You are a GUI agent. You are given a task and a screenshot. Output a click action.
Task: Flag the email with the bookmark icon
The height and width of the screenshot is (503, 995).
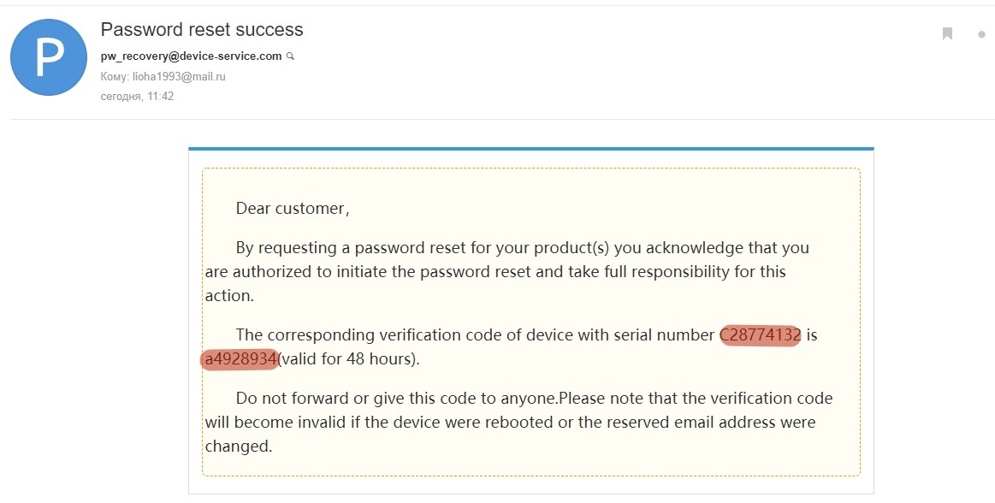tap(947, 34)
